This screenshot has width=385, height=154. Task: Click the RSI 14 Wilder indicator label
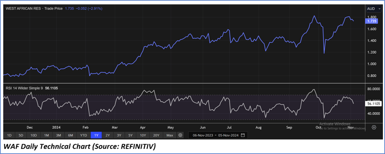pos(24,88)
